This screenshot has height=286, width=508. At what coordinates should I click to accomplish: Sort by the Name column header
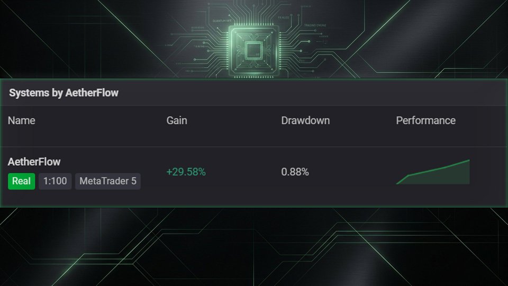pos(21,121)
